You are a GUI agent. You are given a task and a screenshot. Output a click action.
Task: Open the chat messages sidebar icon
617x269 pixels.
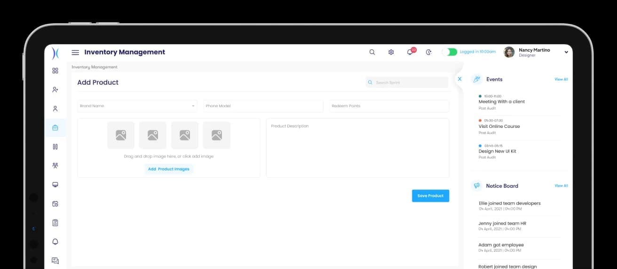pyautogui.click(x=55, y=261)
